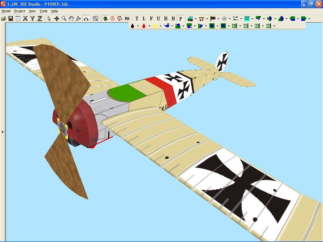The width and height of the screenshot is (323, 242).
Task: Switch to the F front view
Action: pyautogui.click(x=151, y=19)
